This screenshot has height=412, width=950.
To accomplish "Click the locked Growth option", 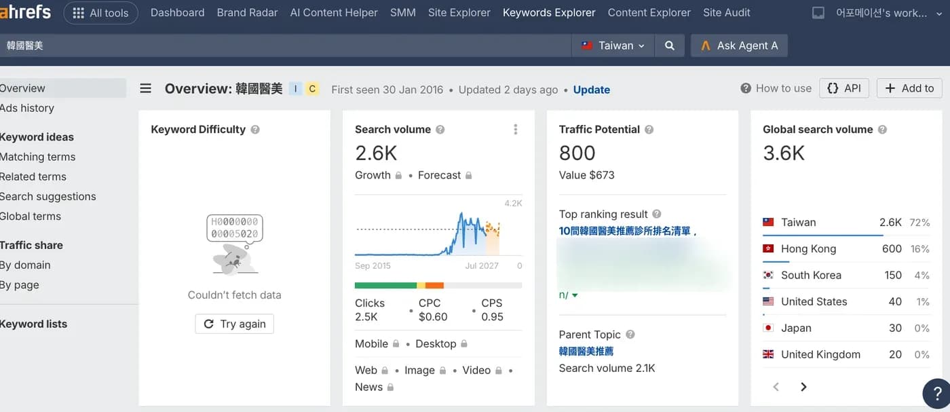I will [379, 175].
